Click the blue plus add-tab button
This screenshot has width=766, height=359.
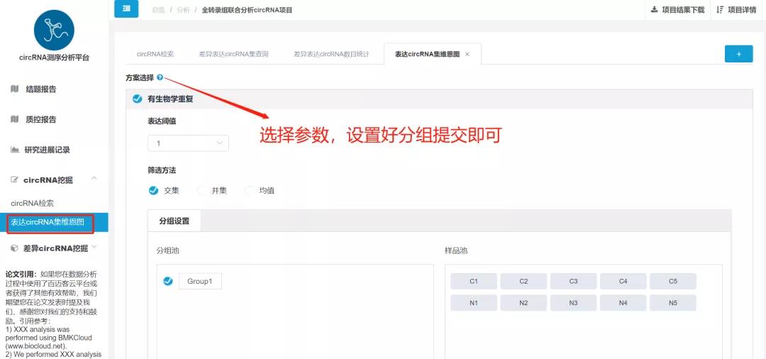point(738,54)
